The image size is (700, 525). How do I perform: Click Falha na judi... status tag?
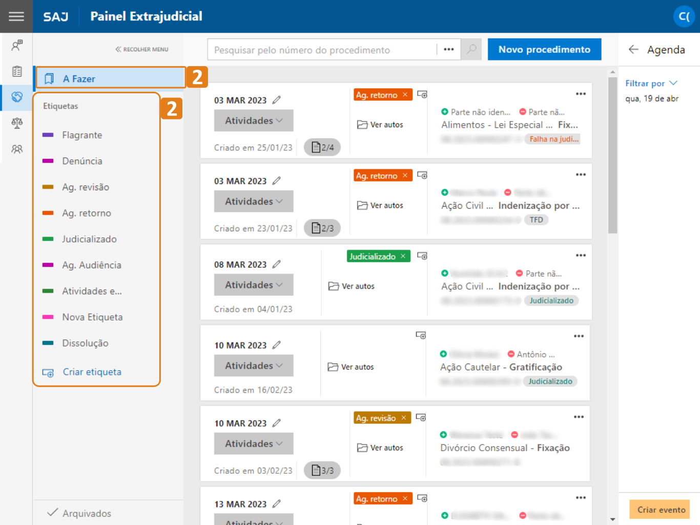coord(553,139)
